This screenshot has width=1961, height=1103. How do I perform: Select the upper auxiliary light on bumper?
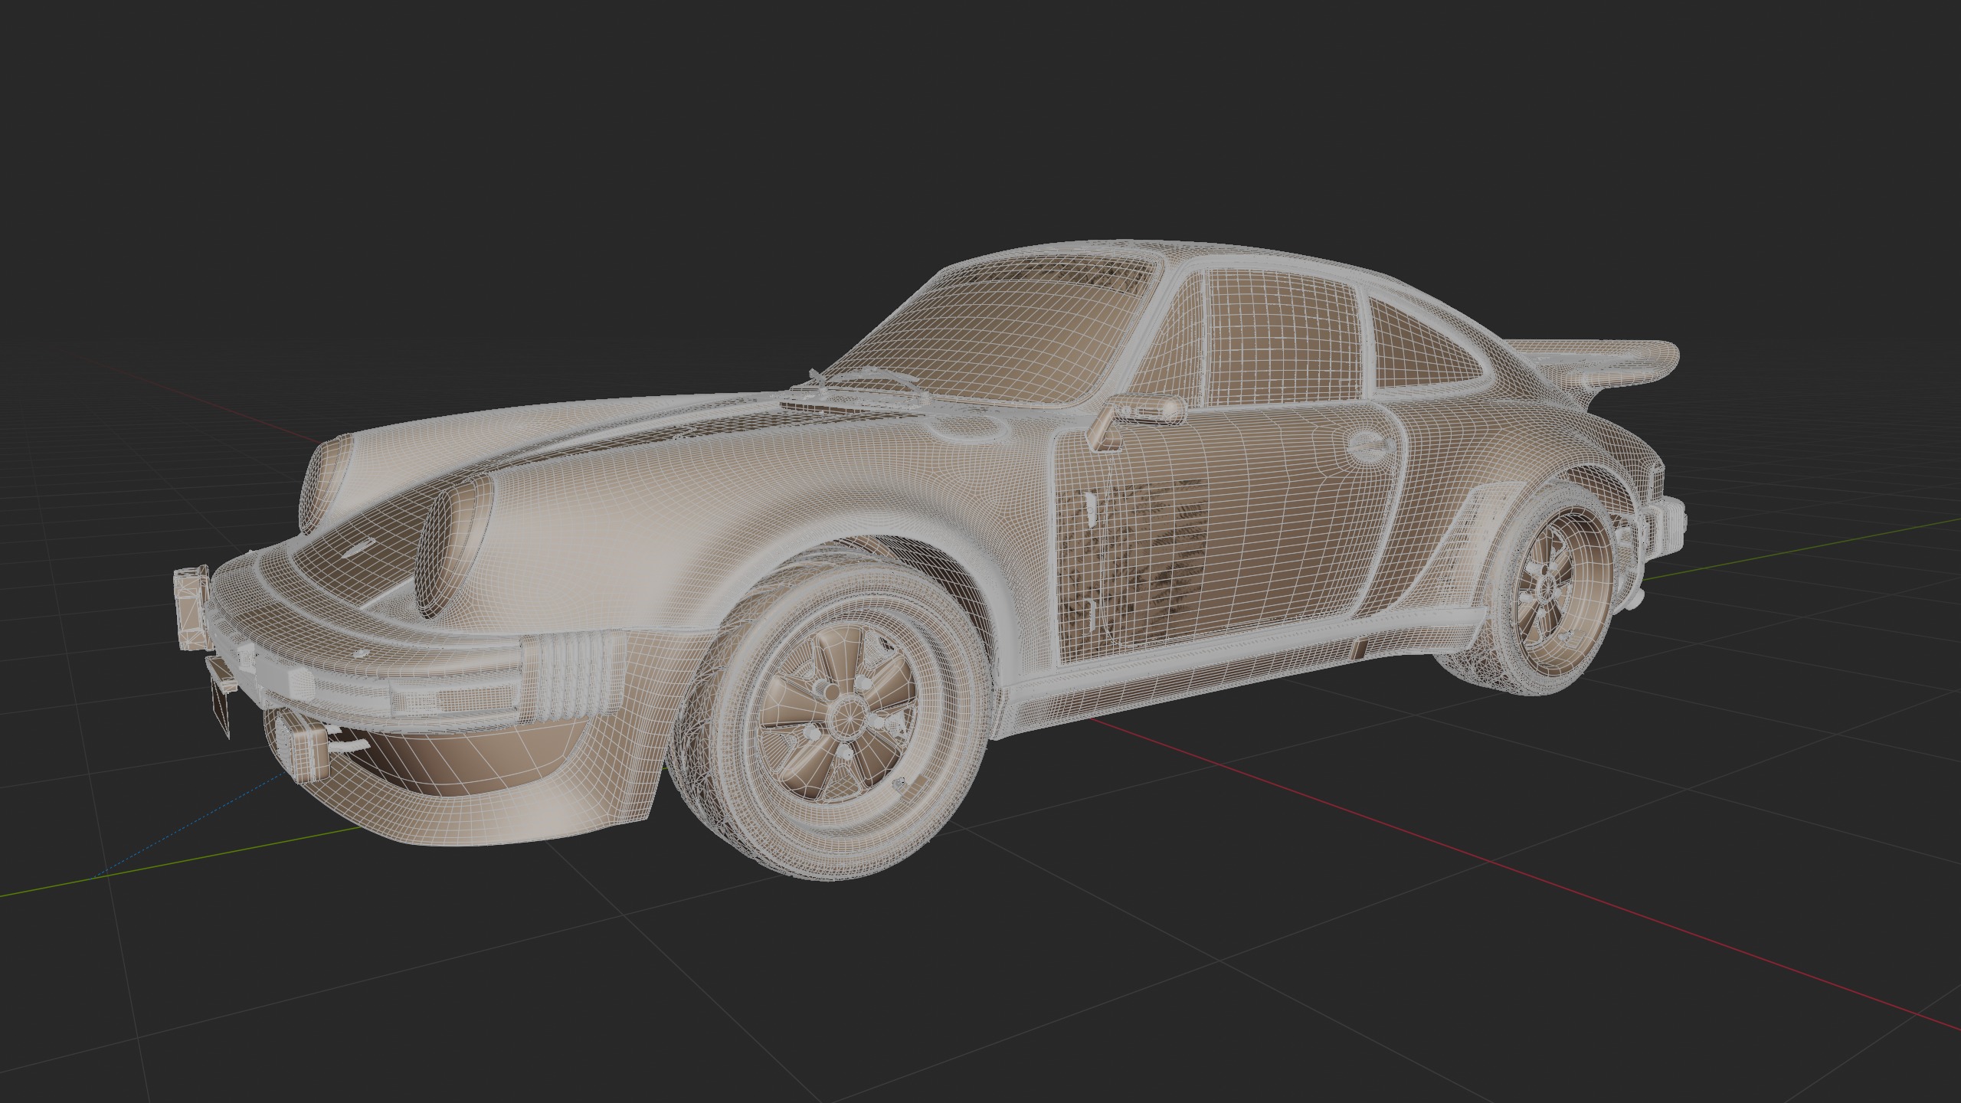point(191,607)
